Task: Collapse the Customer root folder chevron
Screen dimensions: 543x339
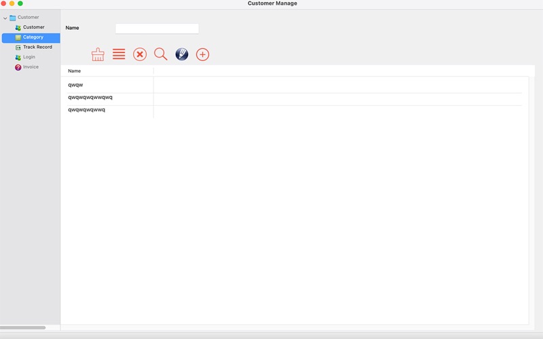Action: (5, 18)
